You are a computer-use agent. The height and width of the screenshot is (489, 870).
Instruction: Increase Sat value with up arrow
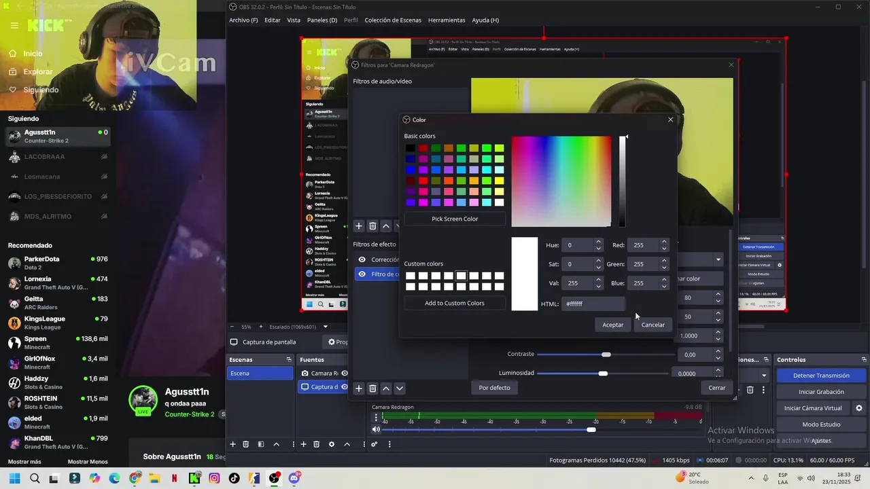click(x=598, y=261)
